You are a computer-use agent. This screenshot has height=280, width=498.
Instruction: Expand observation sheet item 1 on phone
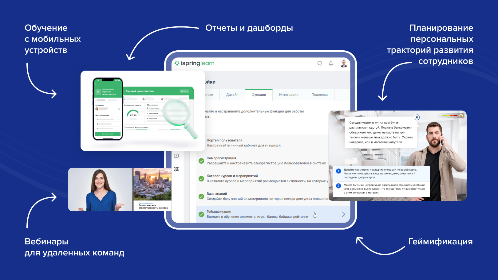click(108, 119)
